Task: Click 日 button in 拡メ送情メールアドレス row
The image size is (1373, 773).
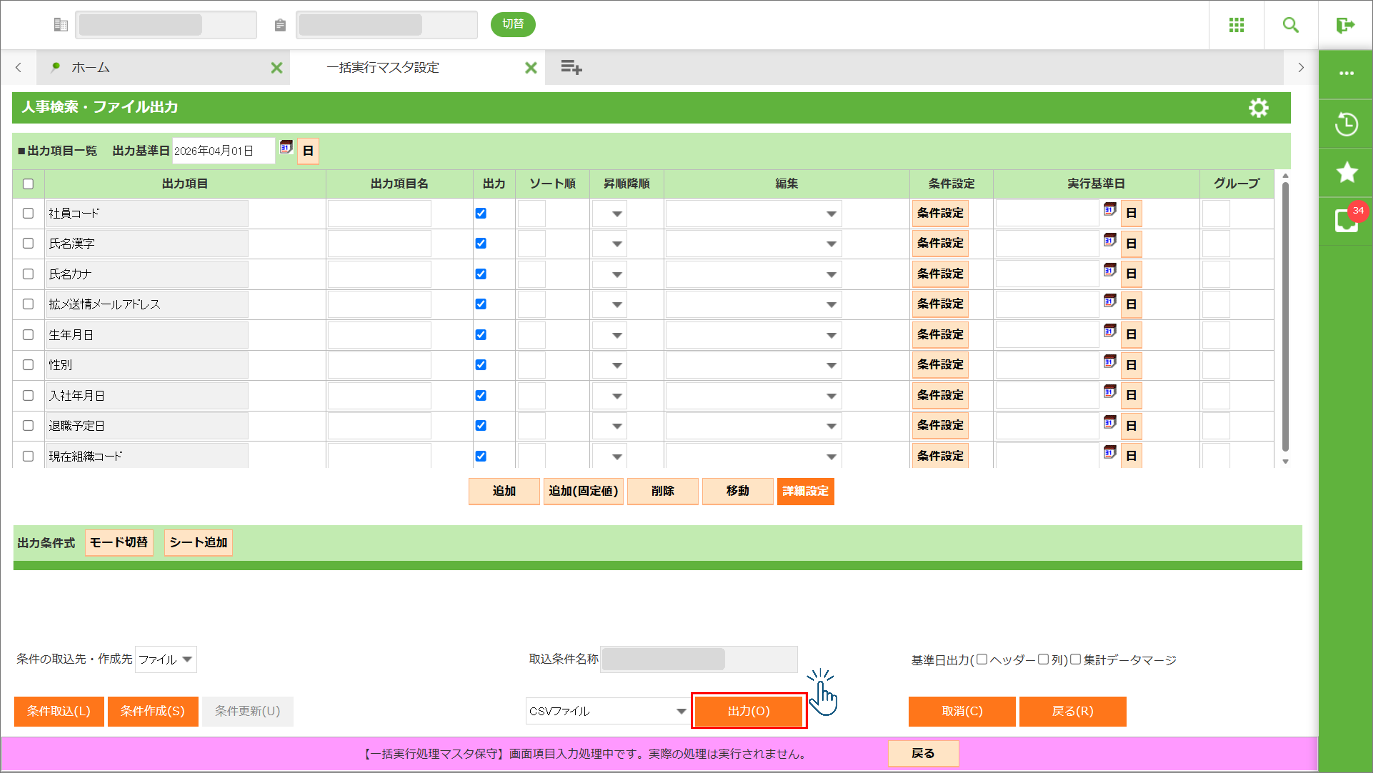Action: pos(1131,304)
